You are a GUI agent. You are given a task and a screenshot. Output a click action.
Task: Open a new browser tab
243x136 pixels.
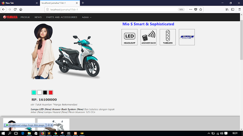pyautogui.click(x=83, y=3)
